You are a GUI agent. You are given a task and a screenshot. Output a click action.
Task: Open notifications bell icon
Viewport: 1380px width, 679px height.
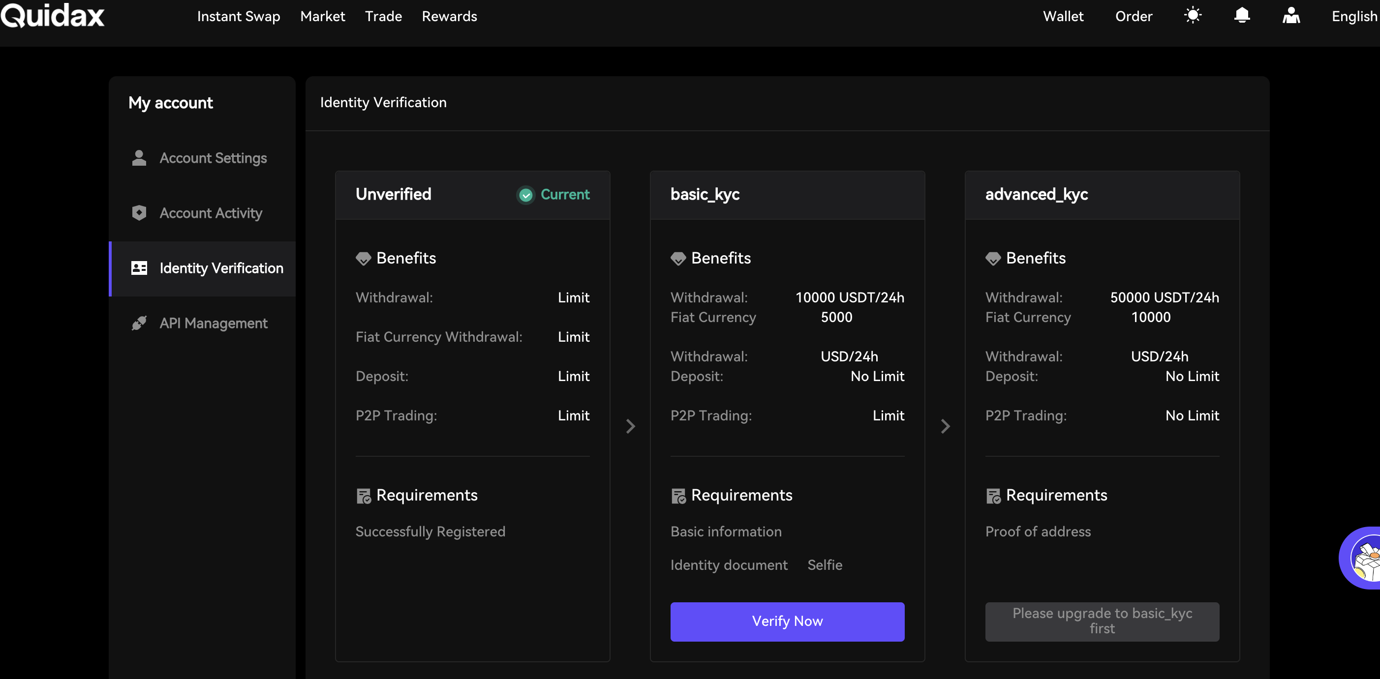pos(1242,16)
